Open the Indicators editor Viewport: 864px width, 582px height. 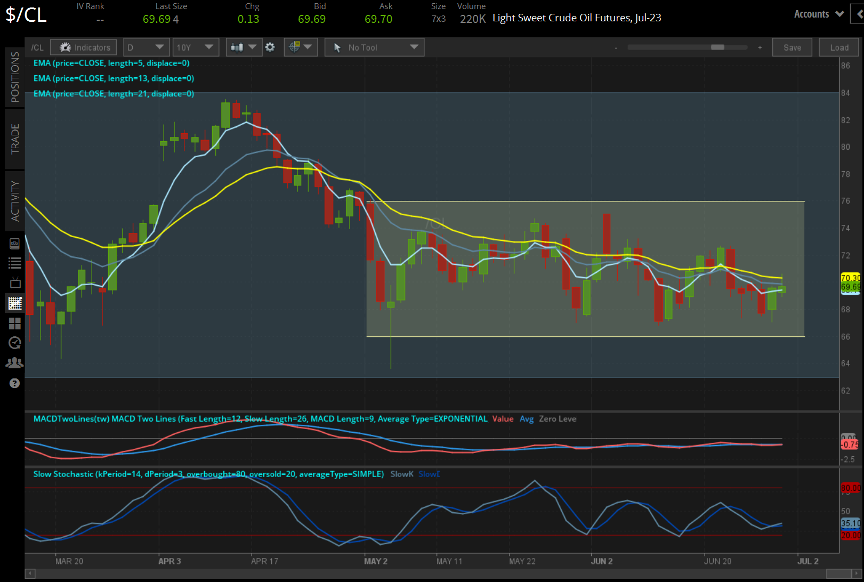pyautogui.click(x=83, y=47)
